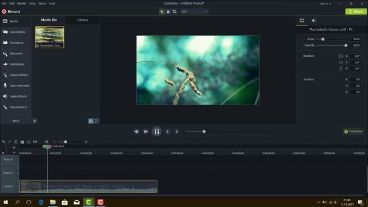Open the Visual Effects panel
Image resolution: width=368 pixels, height=207 pixels.
coord(16,107)
